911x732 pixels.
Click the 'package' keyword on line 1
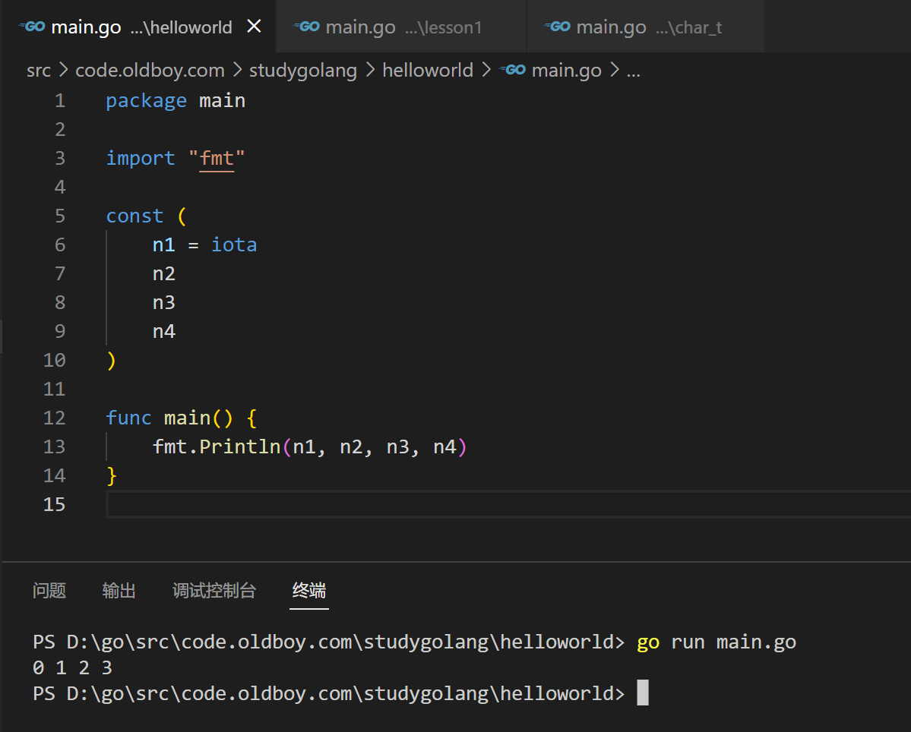click(147, 101)
